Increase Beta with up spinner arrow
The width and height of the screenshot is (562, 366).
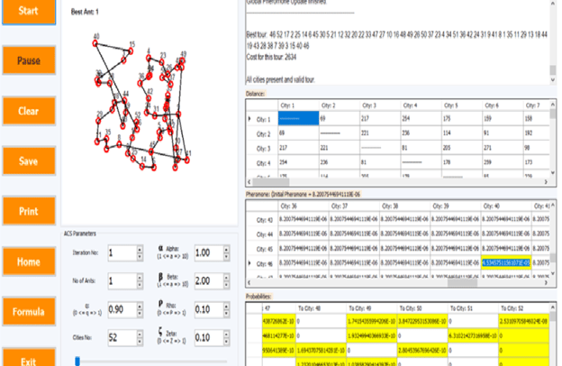click(x=227, y=278)
